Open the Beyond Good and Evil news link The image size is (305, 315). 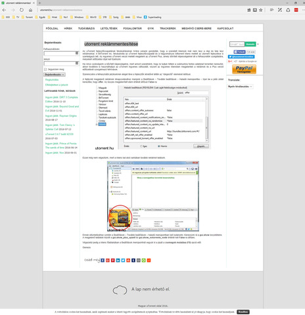pyautogui.click(x=62, y=108)
